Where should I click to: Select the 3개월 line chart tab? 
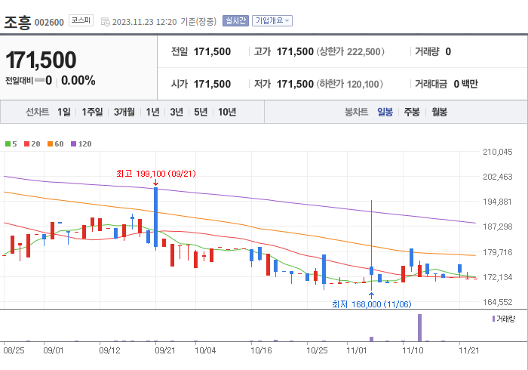[124, 112]
